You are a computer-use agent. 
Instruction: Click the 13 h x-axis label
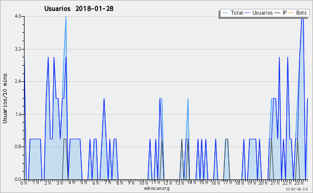tap(179, 183)
